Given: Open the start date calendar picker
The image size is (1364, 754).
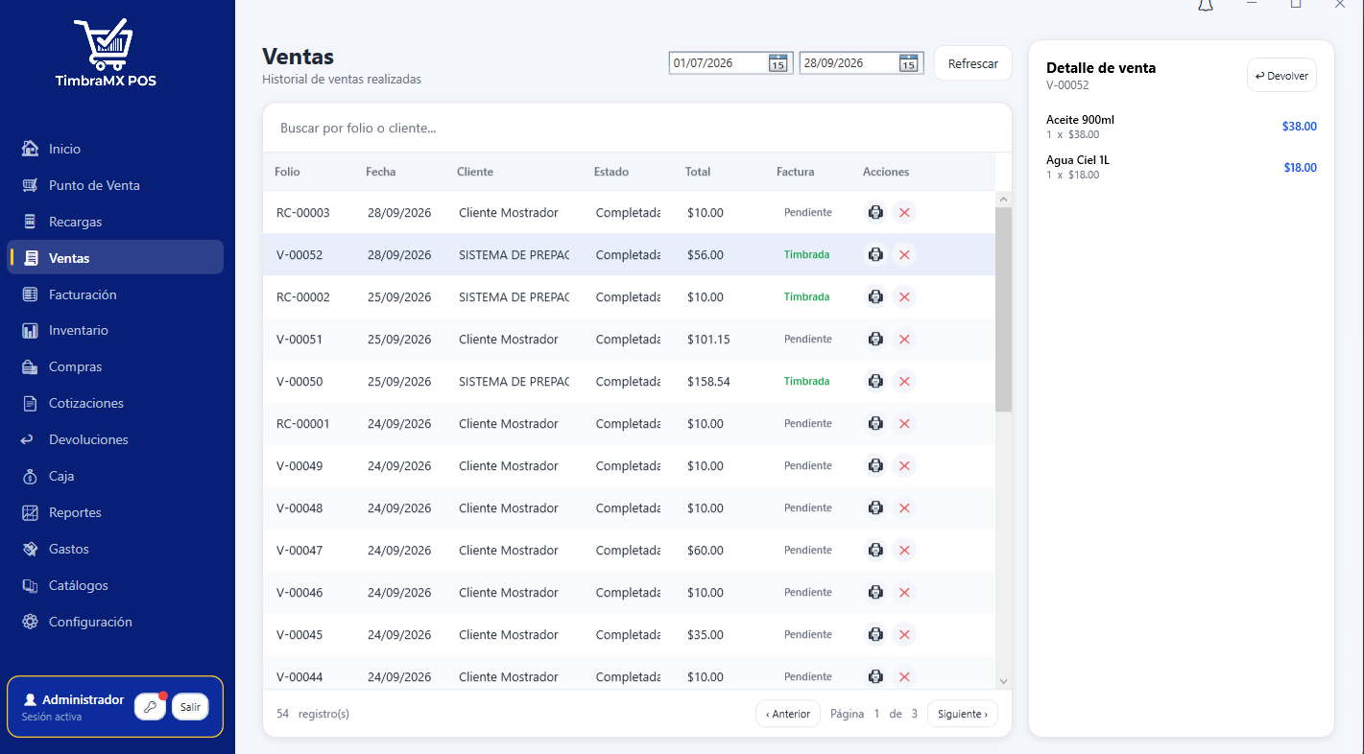Looking at the screenshot, I should tap(778, 63).
